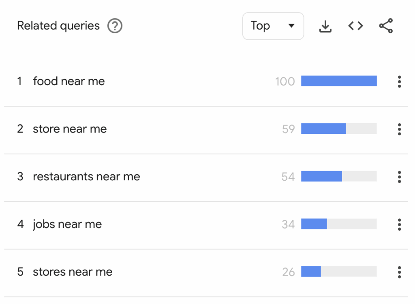Open more options for restaurants near me
415x304 pixels.
(x=399, y=177)
